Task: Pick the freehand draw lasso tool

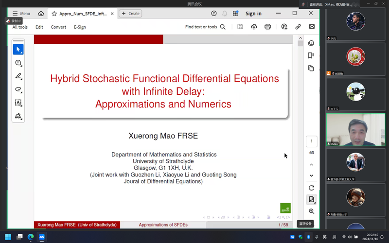Action: click(18, 89)
